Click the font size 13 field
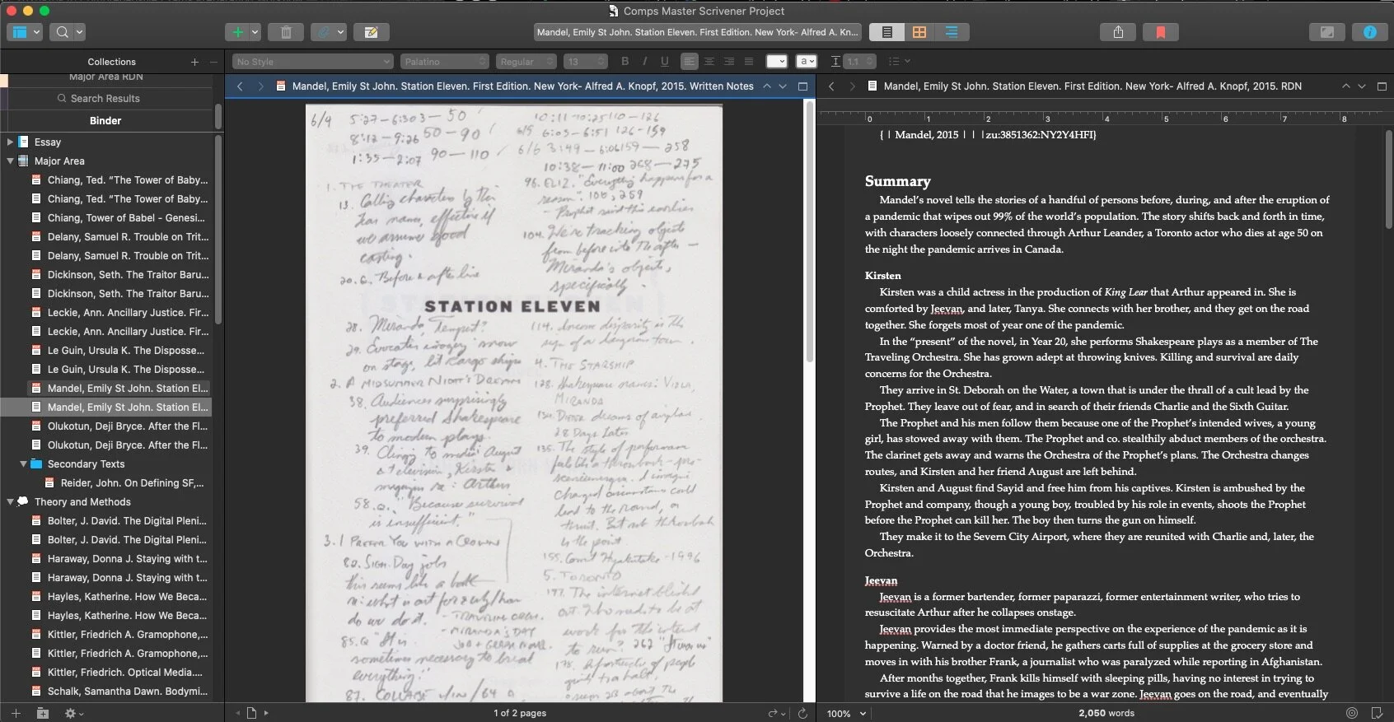 click(x=585, y=62)
